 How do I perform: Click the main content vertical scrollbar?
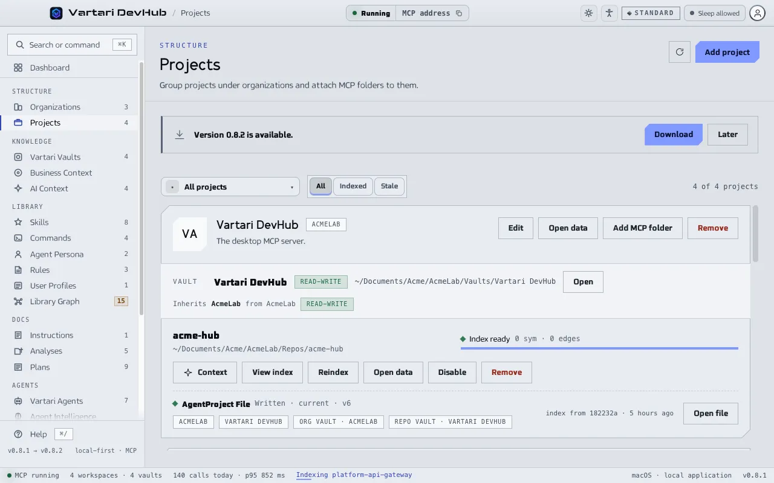755,234
